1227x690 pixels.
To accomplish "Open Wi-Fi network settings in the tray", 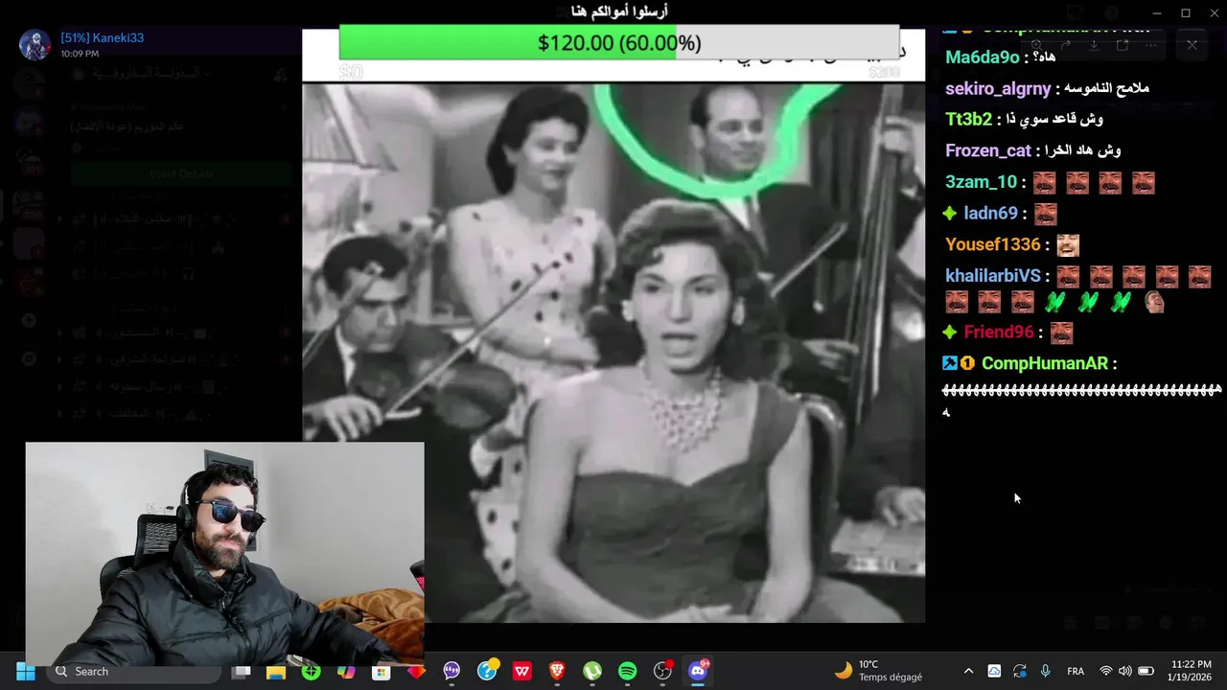I will point(1105,672).
